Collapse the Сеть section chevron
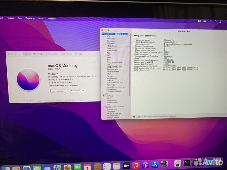 (x=104, y=94)
